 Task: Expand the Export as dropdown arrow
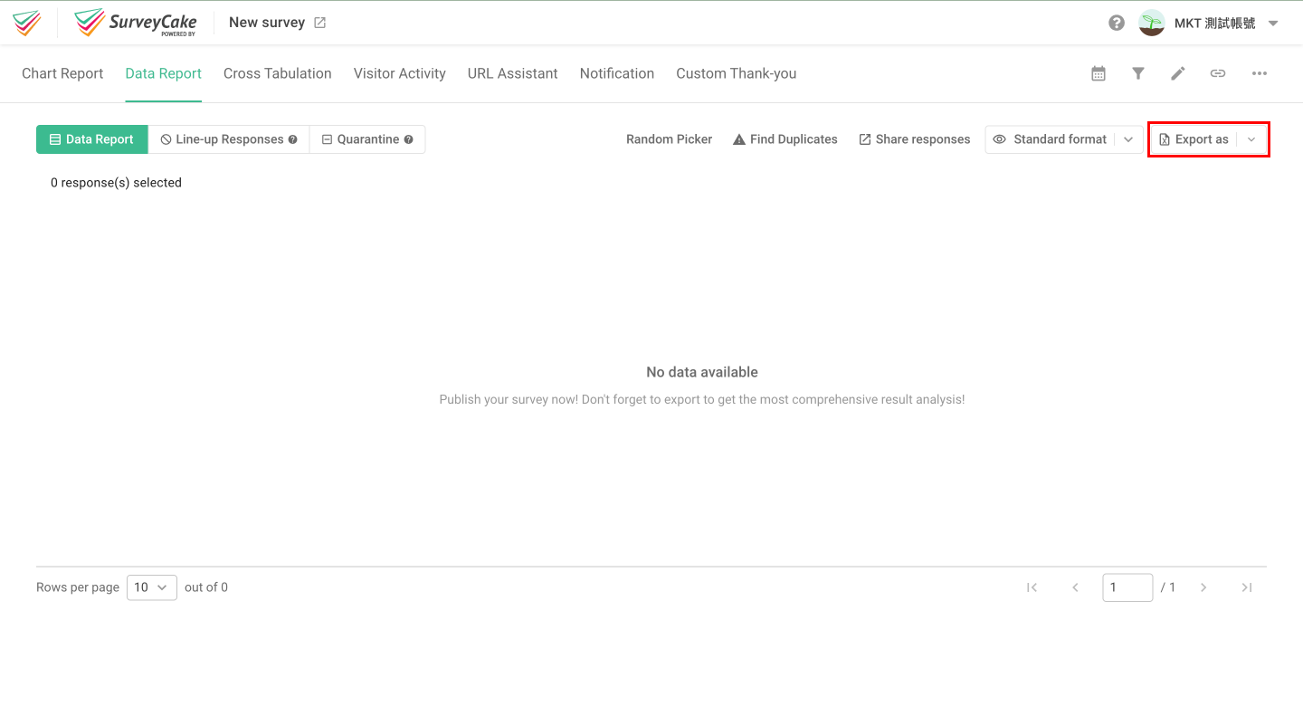point(1251,139)
